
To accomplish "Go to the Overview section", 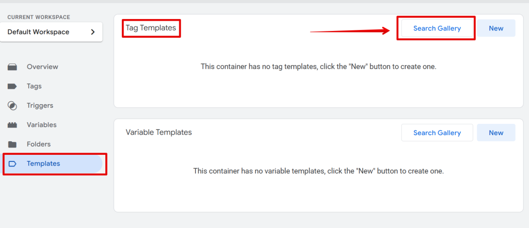I will [42, 67].
